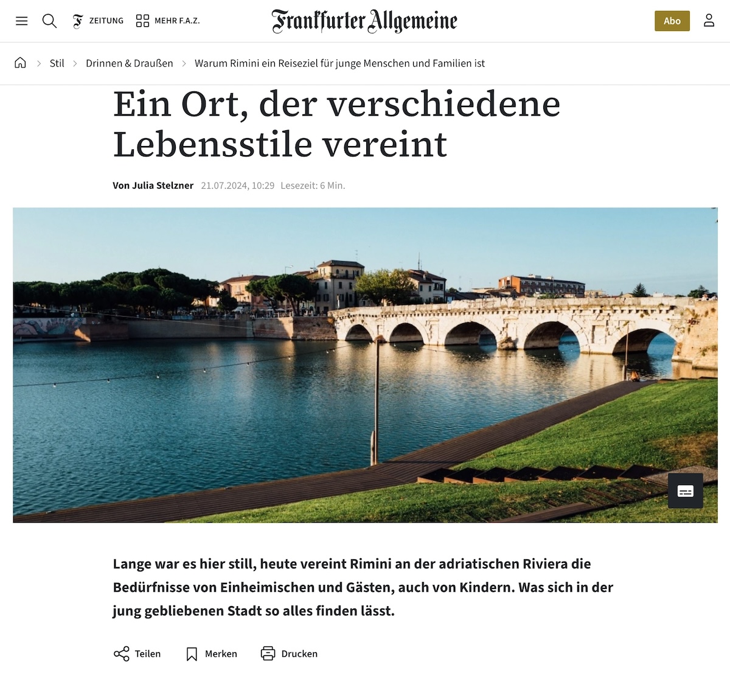The image size is (730, 681).
Task: Click the Teilen share label
Action: pos(148,654)
